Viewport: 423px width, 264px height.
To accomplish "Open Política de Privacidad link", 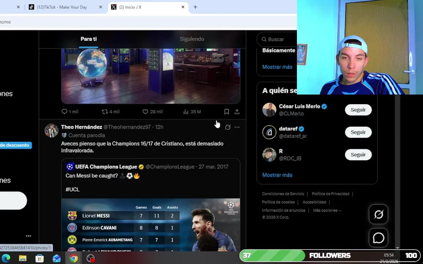I will pyautogui.click(x=330, y=194).
